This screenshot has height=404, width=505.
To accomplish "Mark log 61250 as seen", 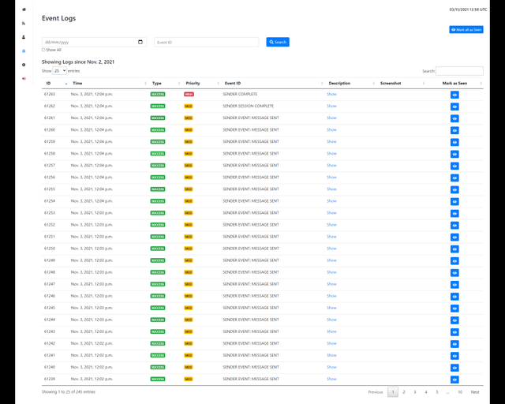I will 454,249.
